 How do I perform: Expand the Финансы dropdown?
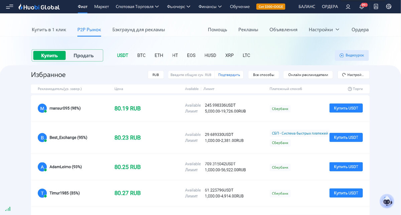point(210,7)
